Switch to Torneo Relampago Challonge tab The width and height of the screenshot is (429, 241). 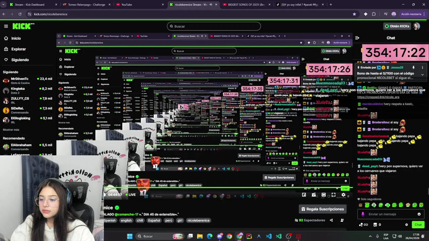coord(85,5)
